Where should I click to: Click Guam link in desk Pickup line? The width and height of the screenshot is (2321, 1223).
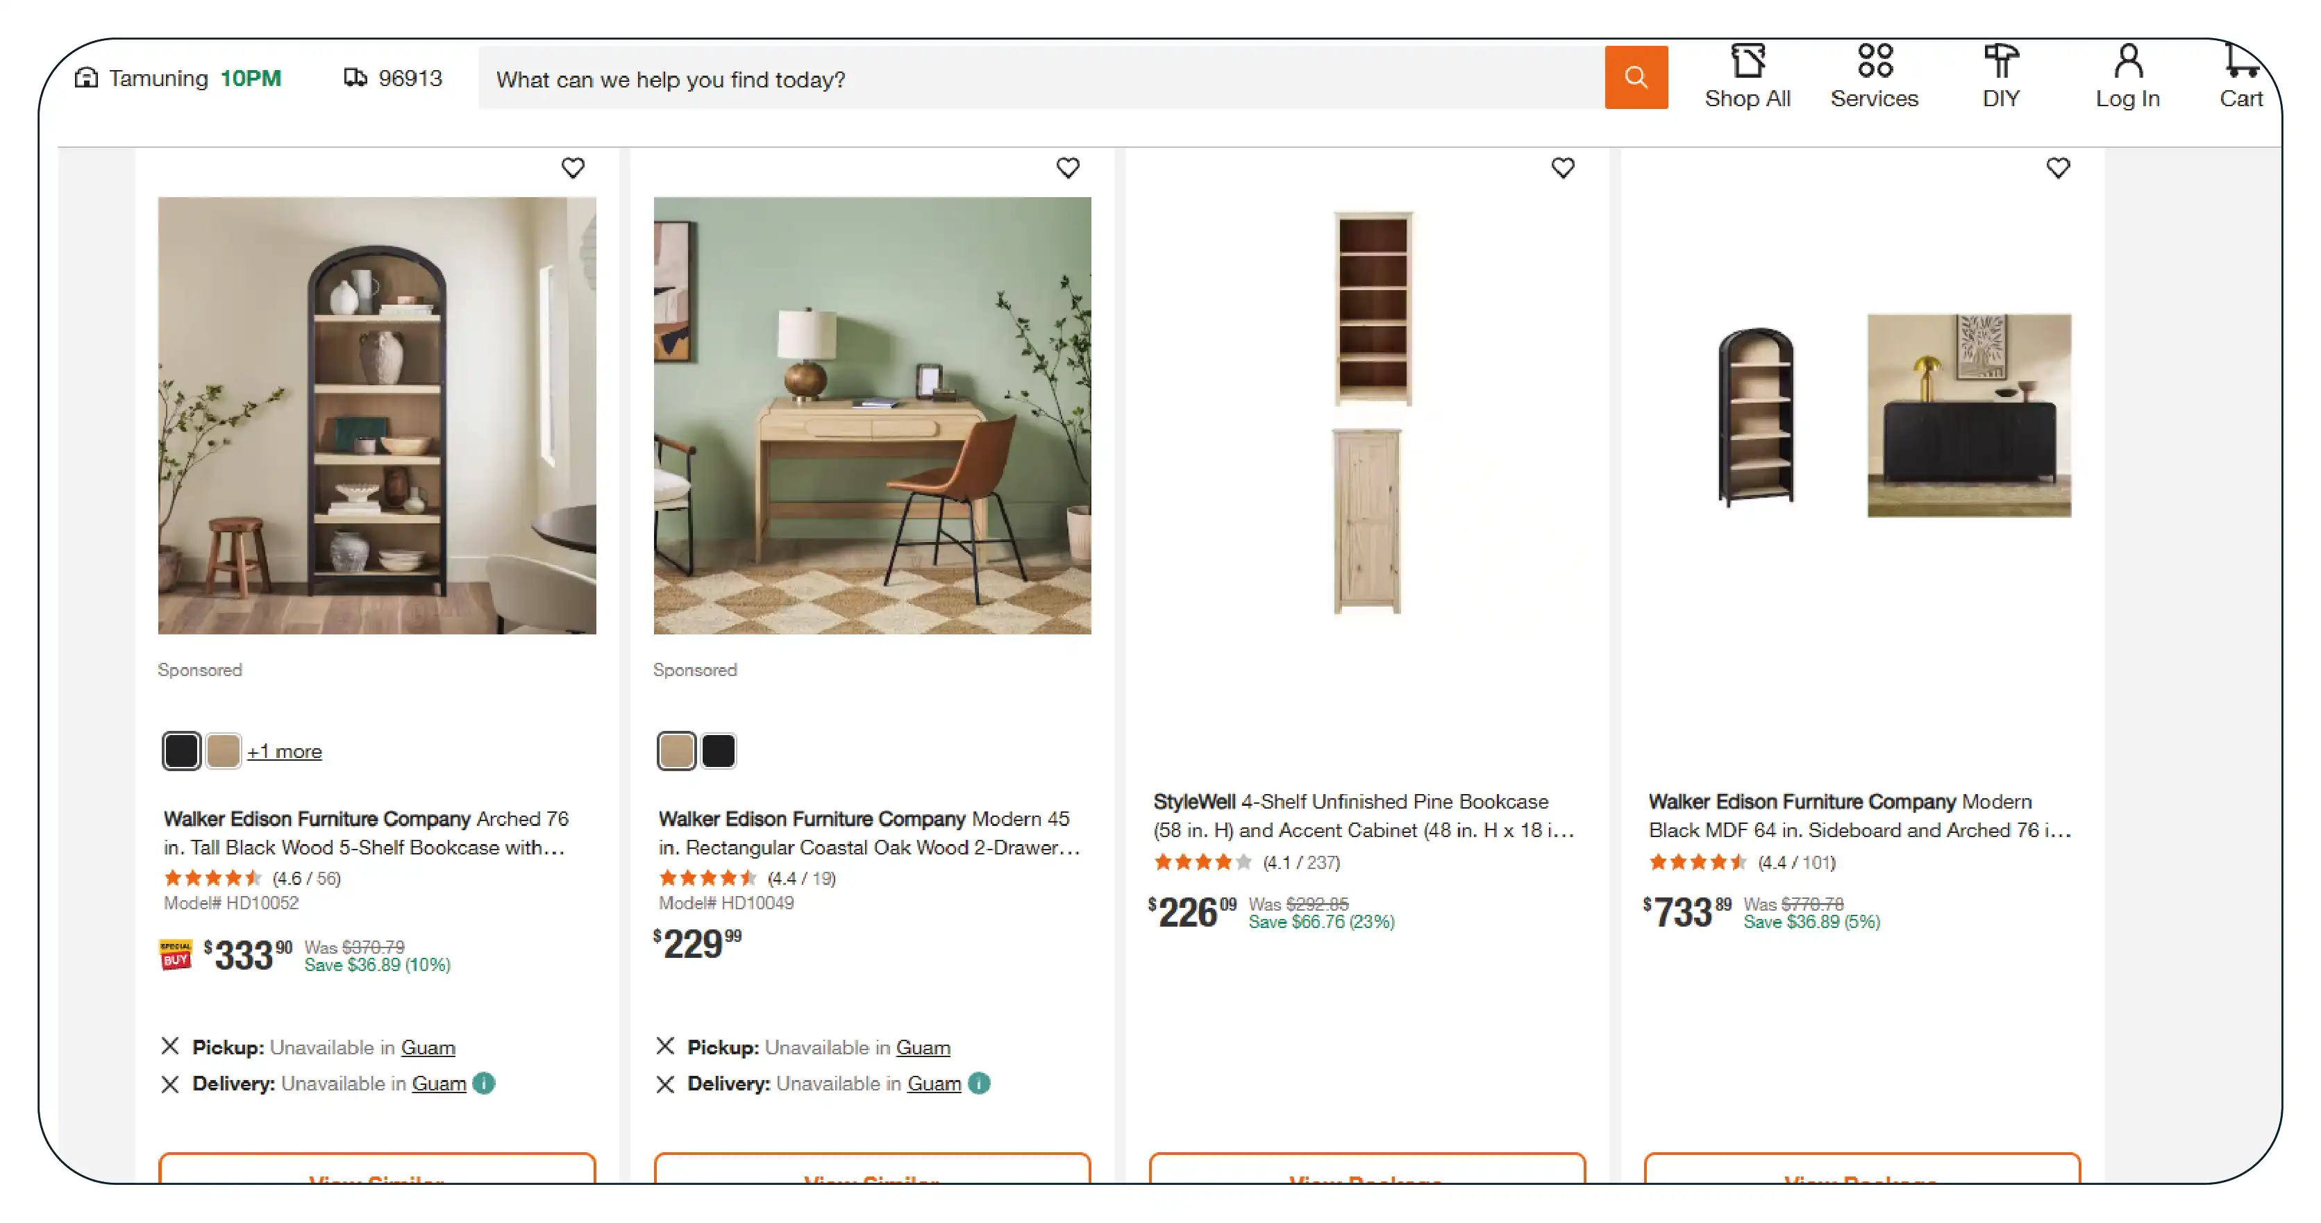pos(922,1047)
